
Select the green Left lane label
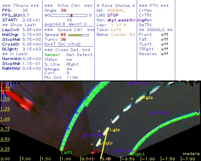click(x=67, y=153)
